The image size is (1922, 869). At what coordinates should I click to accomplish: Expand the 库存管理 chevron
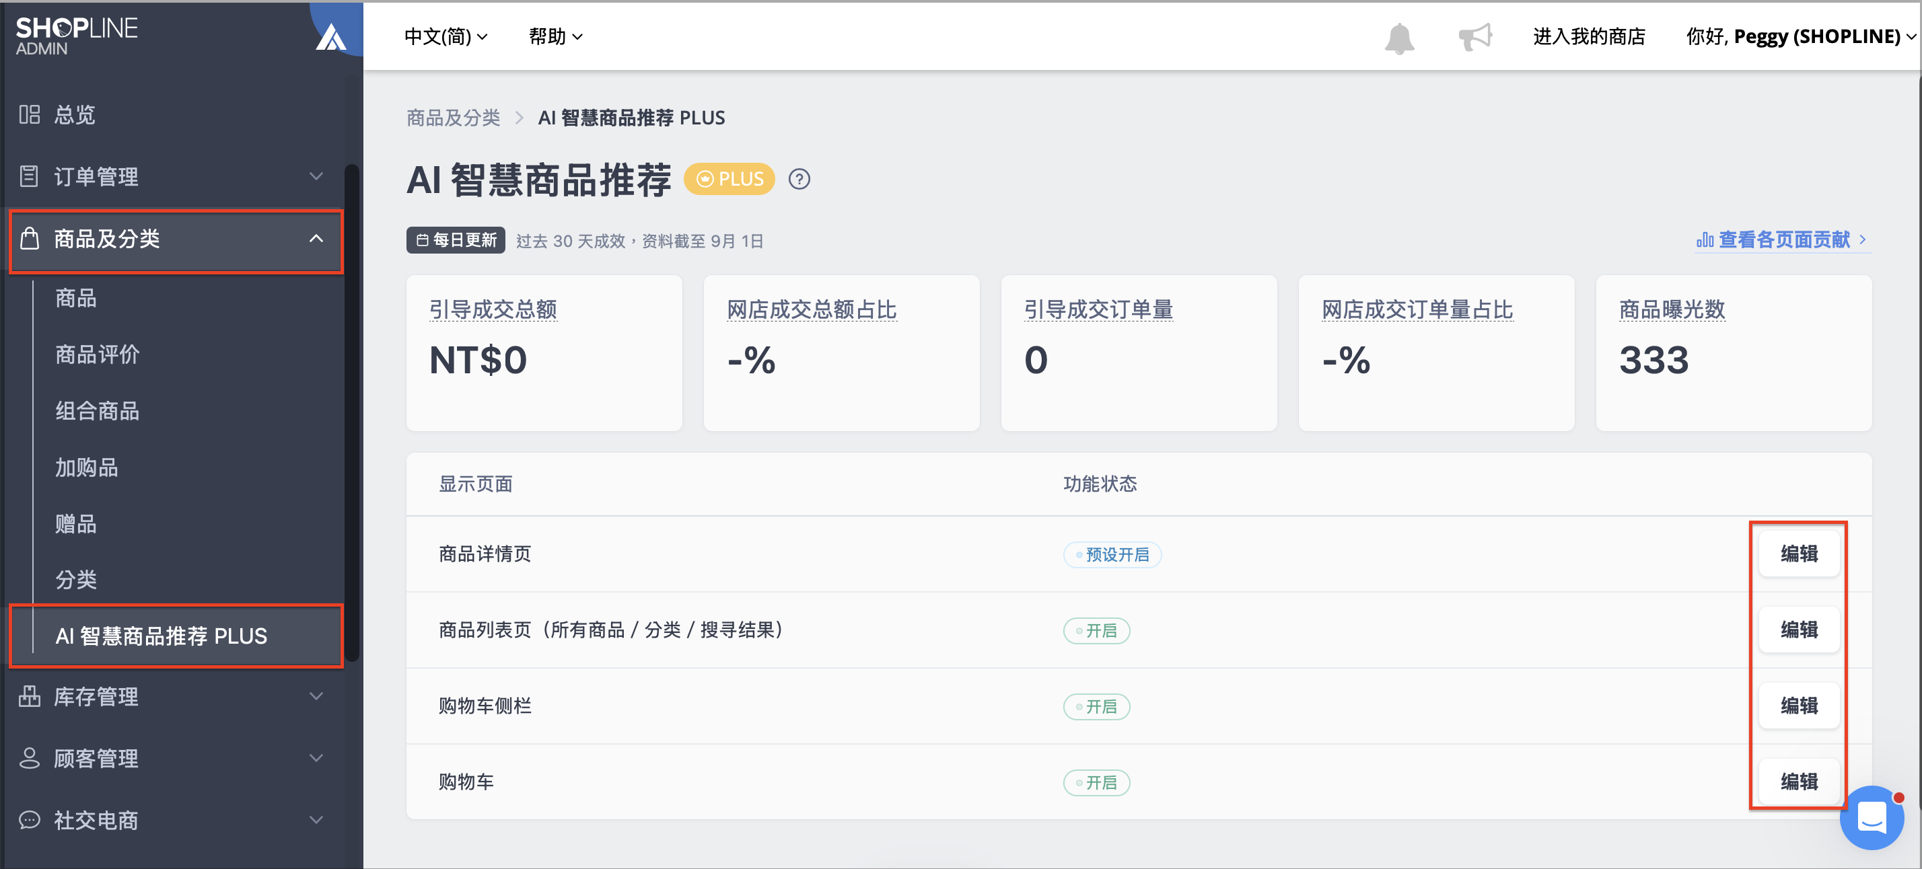coord(316,696)
